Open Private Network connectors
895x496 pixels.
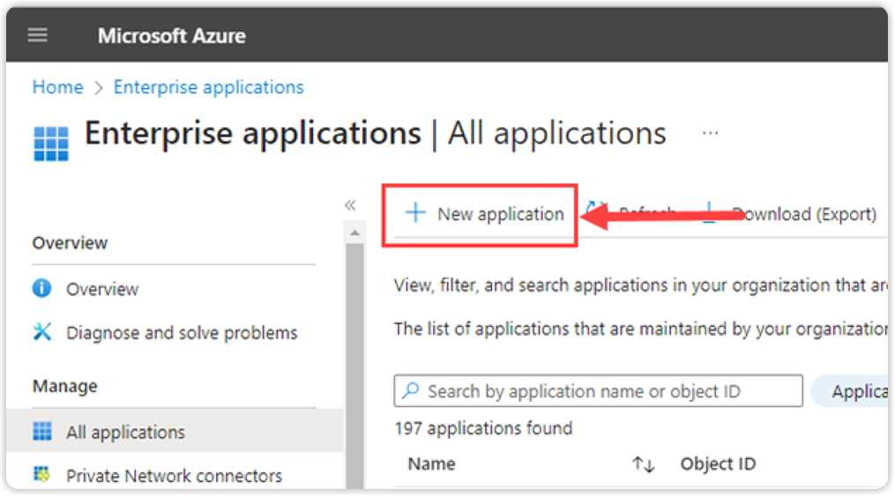pos(174,476)
